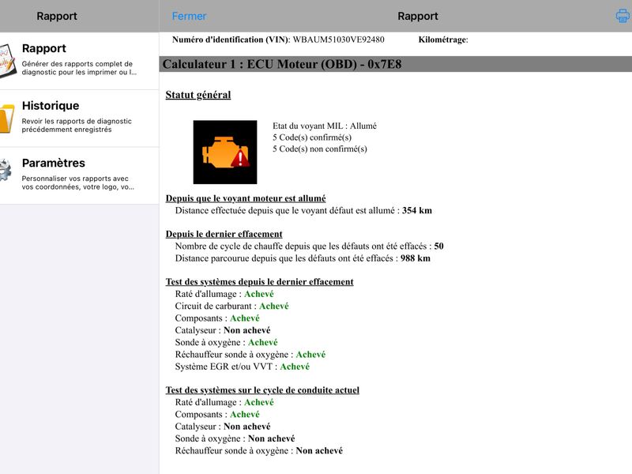The height and width of the screenshot is (474, 632).
Task: Open the Rapport sidebar entry
Action: click(x=80, y=61)
